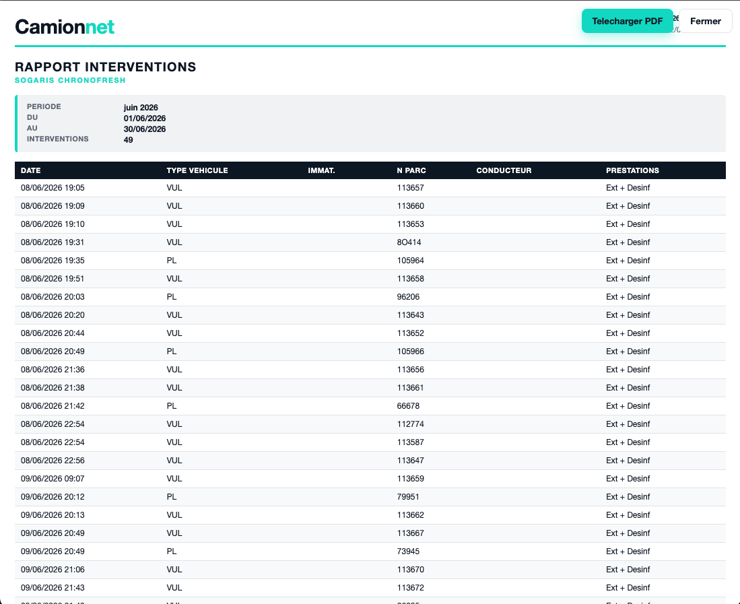Click the date 08/06/2026 22:56
The image size is (740, 604).
53,461
